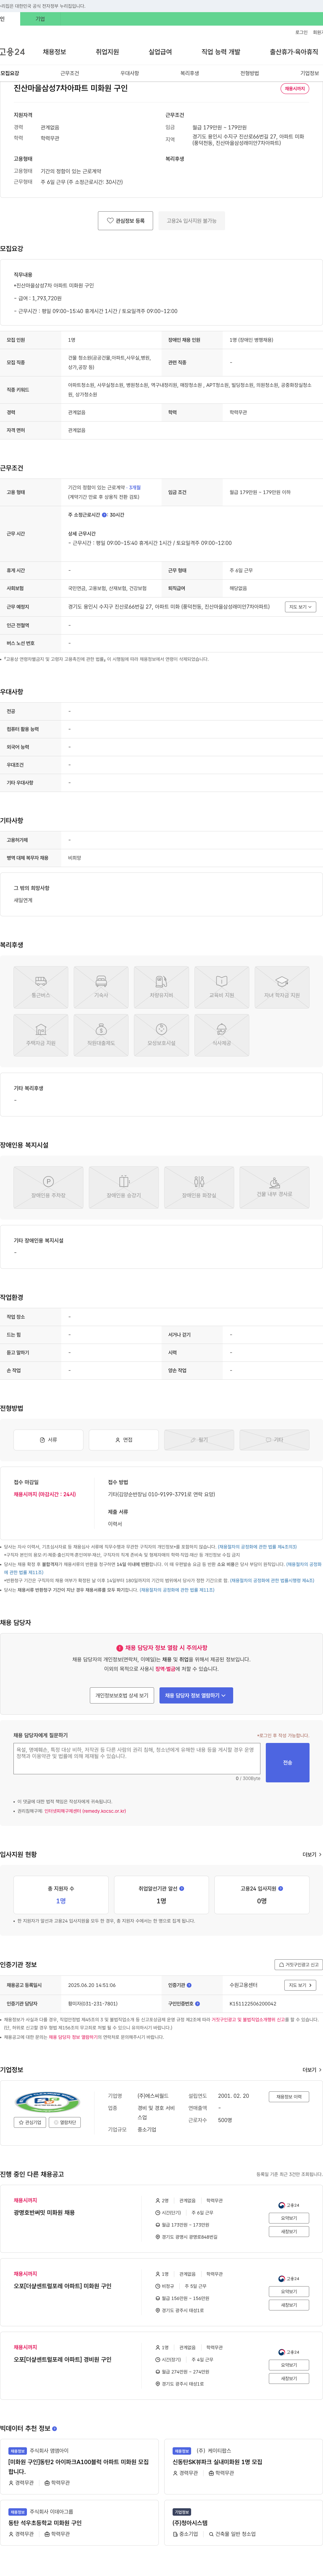Screen dimensions: 323x2576
Task: Select the 통근버스 welfare icon
Action: pos(41,987)
